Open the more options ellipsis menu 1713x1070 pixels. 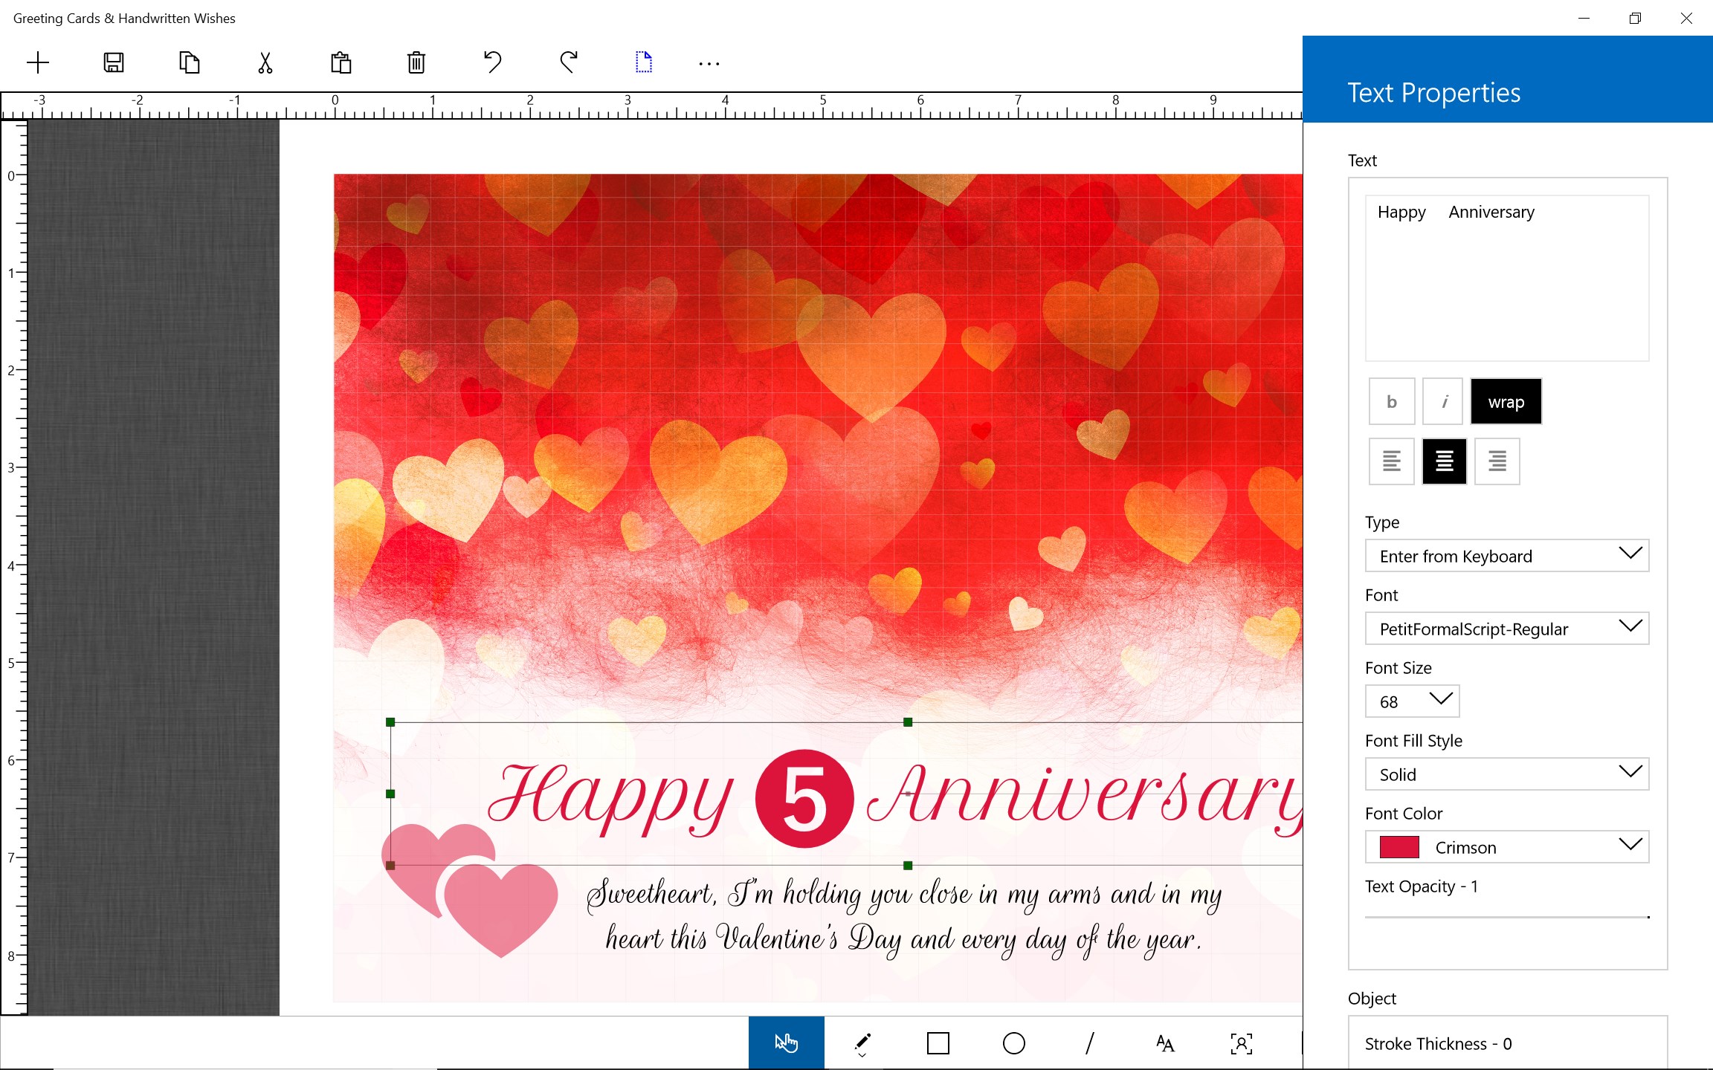[709, 62]
